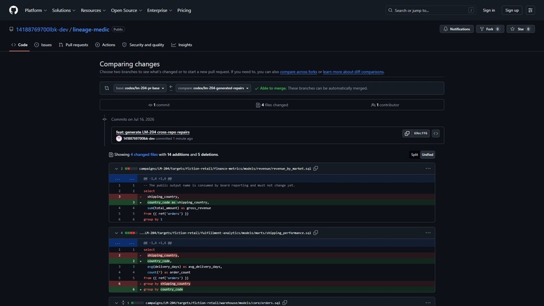Copy file path of orders.sql
544x306 pixels.
285,303
